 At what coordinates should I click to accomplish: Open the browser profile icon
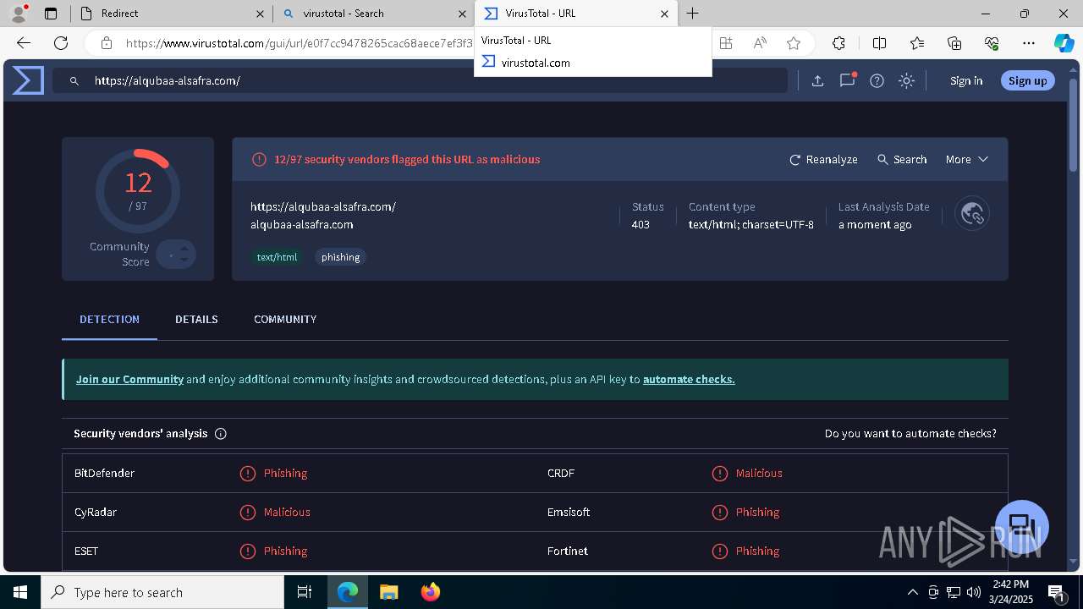19,14
